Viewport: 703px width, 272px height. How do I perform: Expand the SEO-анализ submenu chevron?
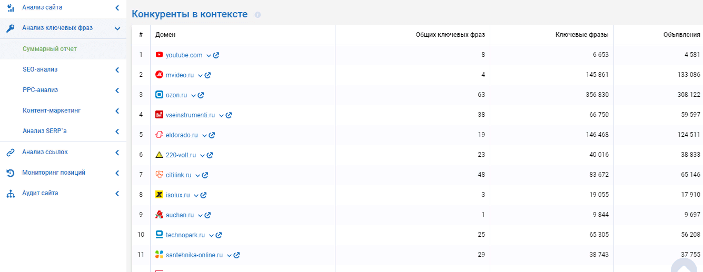(x=117, y=69)
